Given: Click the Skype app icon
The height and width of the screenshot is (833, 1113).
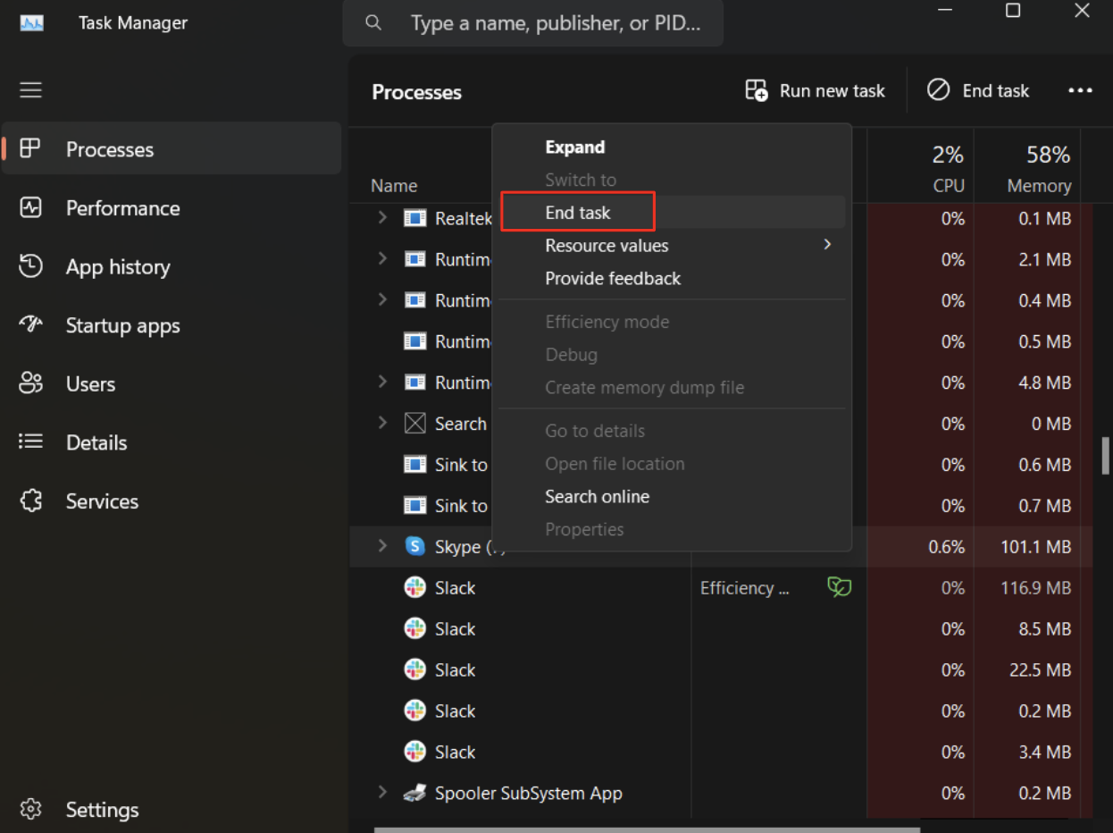Looking at the screenshot, I should tap(414, 546).
